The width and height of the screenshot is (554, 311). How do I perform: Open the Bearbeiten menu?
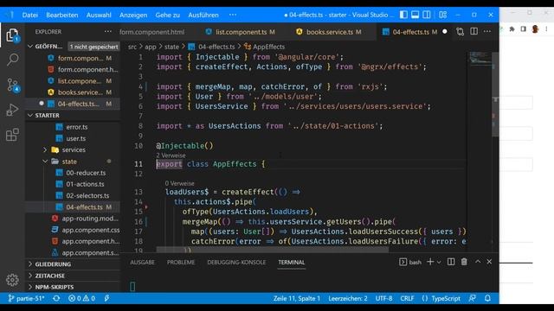tap(62, 15)
